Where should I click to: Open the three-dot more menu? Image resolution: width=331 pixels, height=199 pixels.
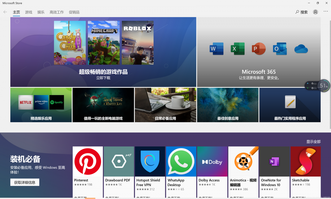point(326,12)
